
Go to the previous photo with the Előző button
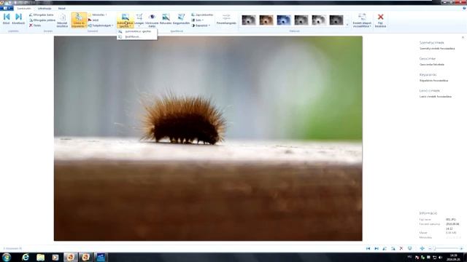7,19
